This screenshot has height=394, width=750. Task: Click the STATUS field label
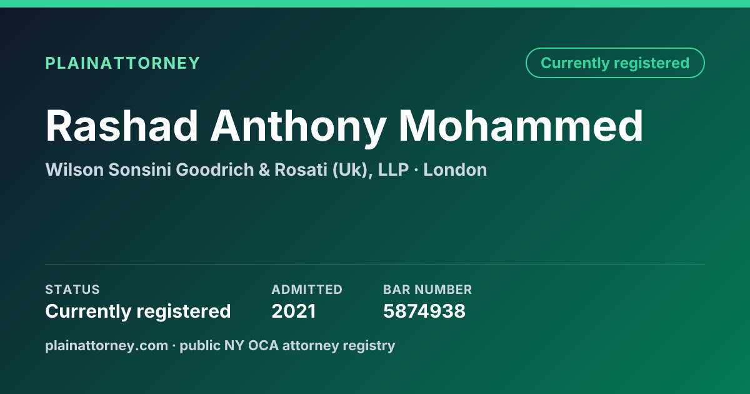(x=72, y=290)
